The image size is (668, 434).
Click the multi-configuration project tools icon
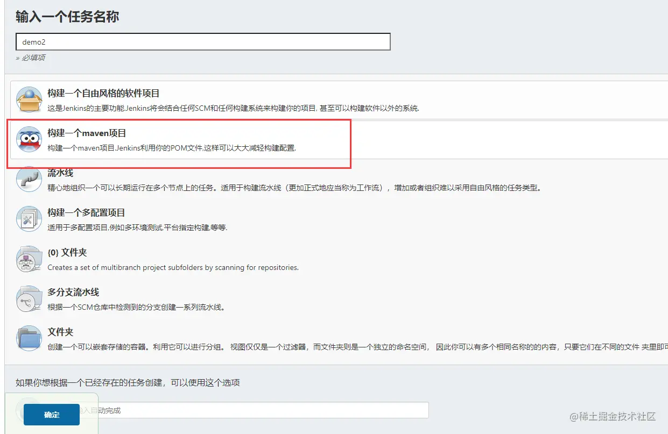pos(29,219)
